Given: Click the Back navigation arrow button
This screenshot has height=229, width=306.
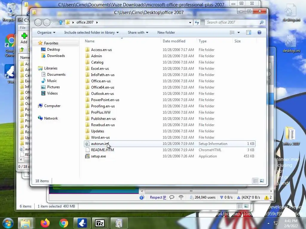Looking at the screenshot, I should tap(38, 23).
